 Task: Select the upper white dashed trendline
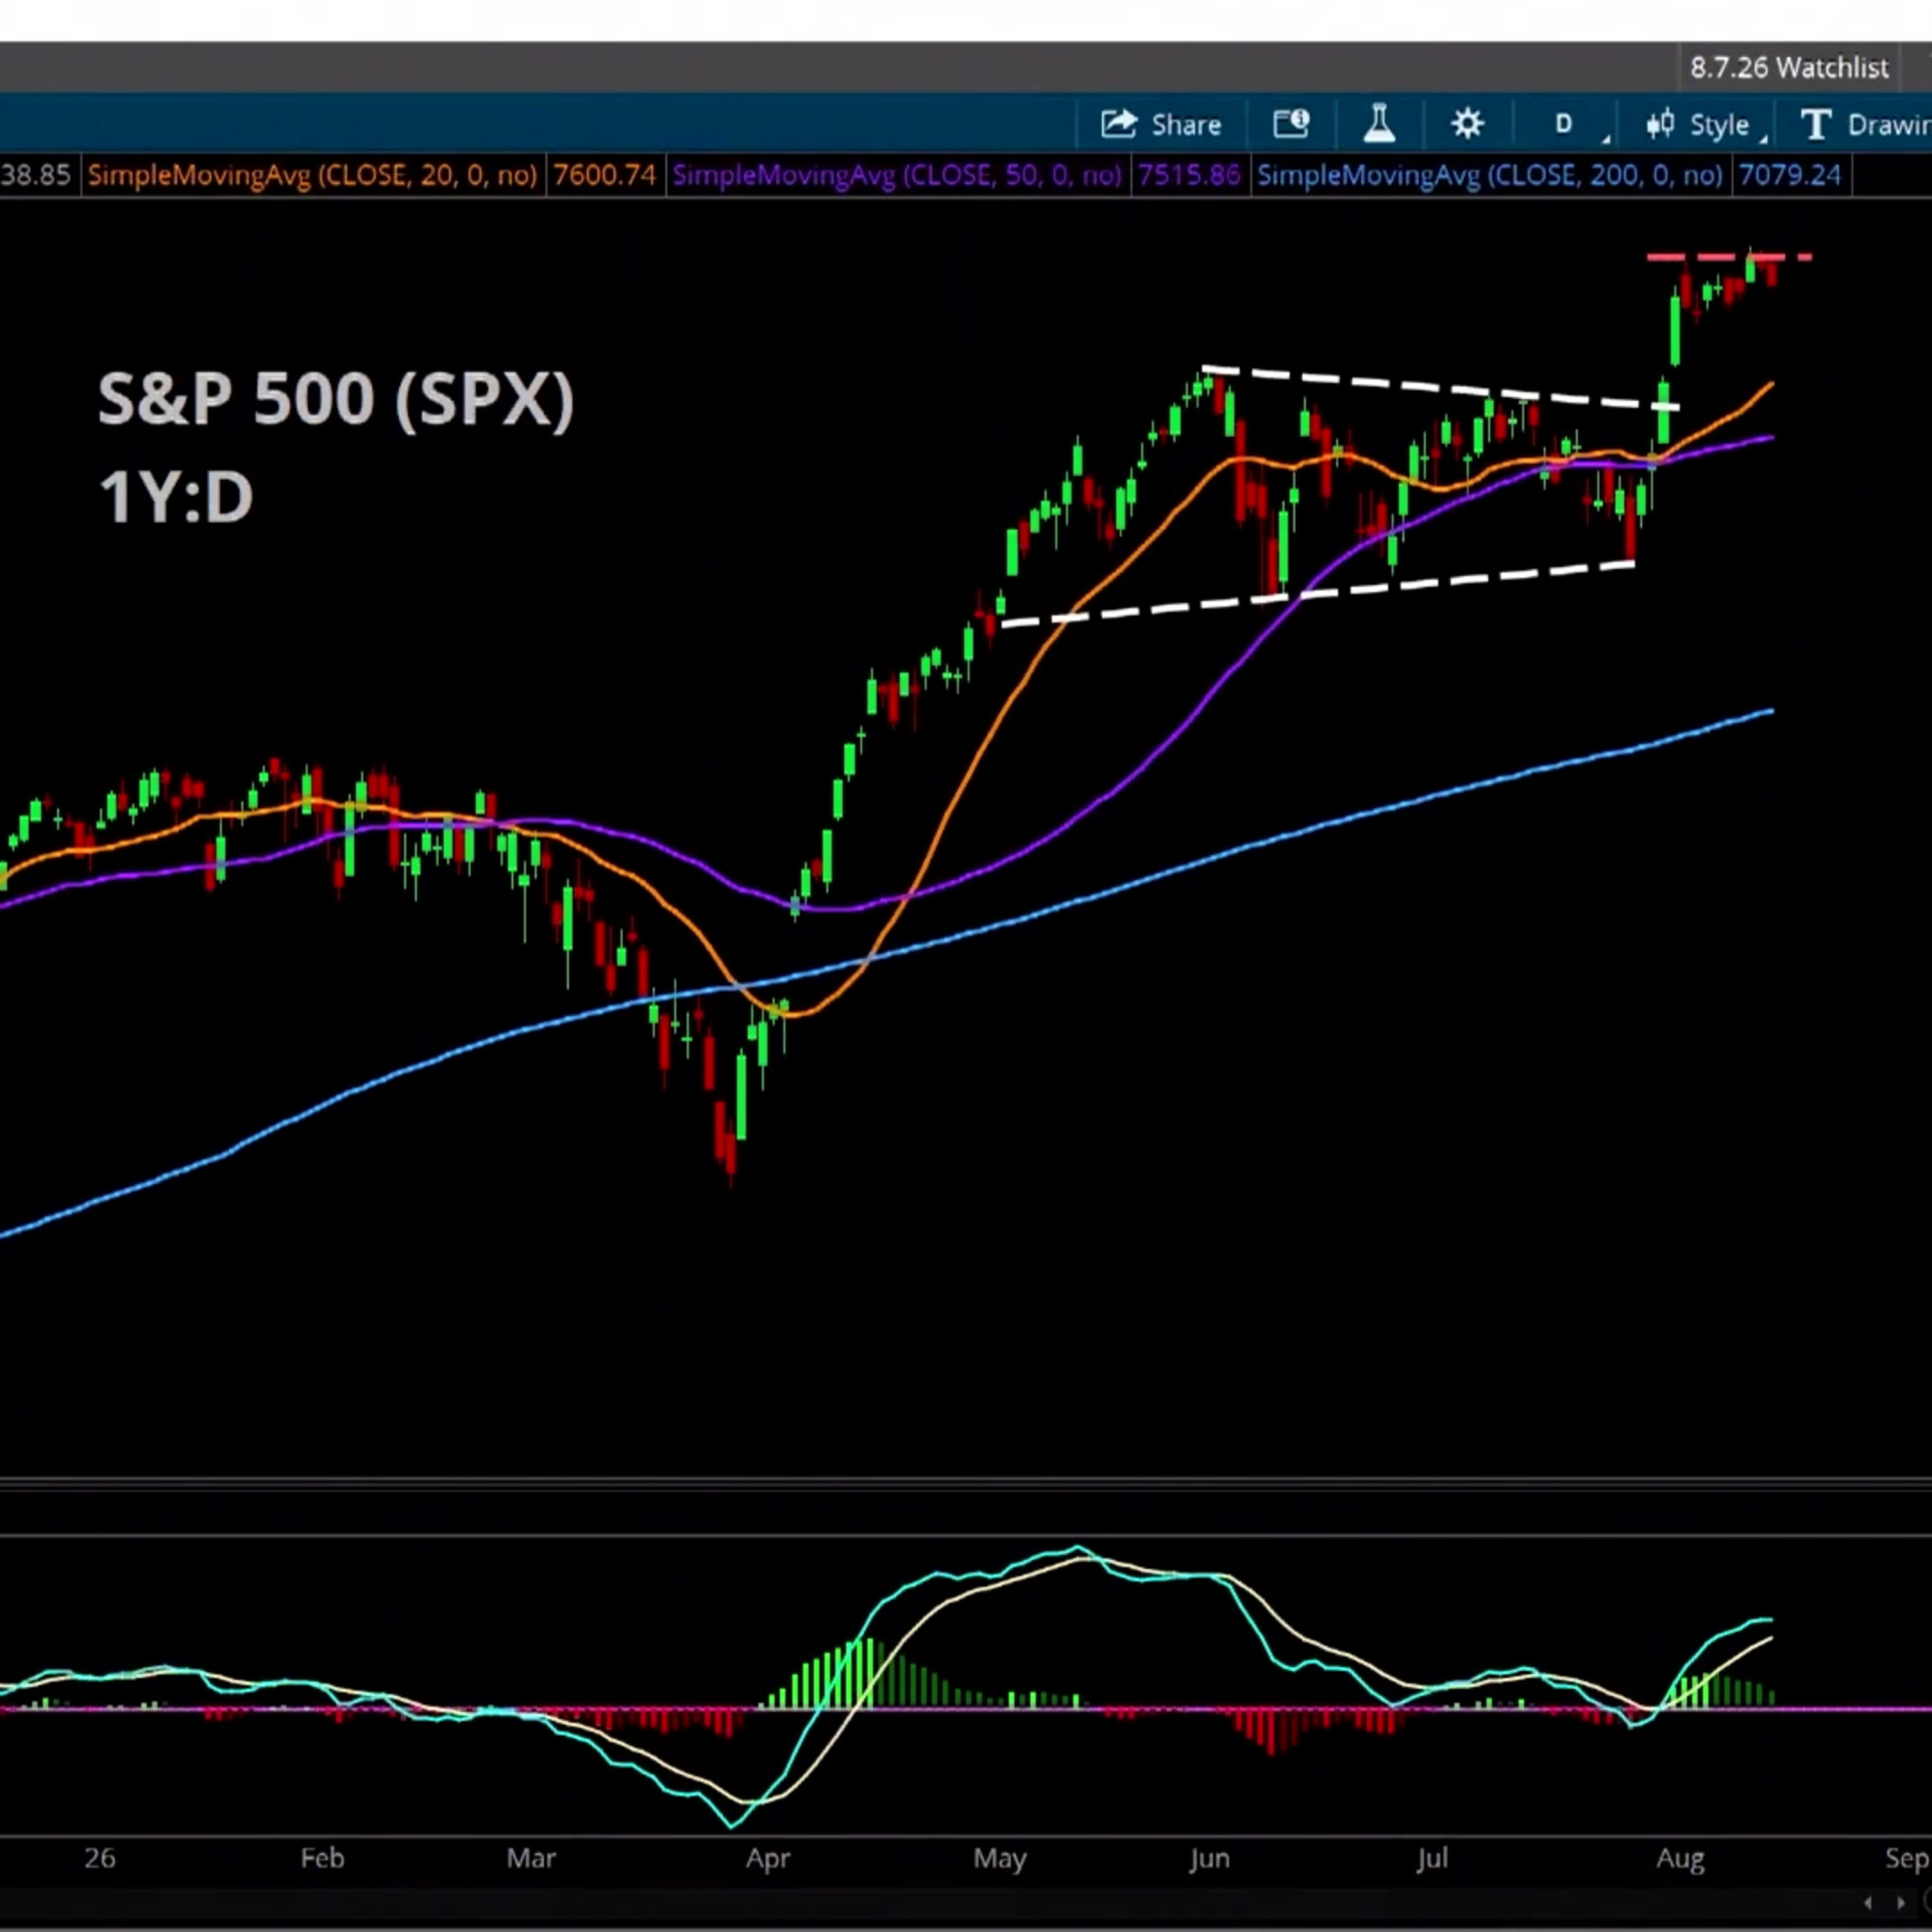[1440, 388]
